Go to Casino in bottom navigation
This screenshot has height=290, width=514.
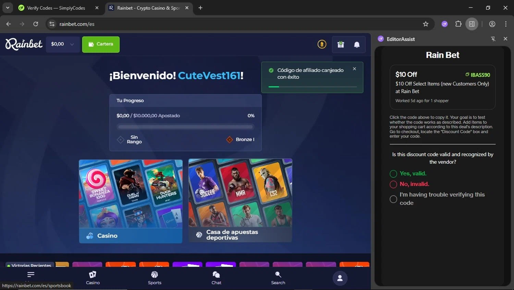(93, 278)
